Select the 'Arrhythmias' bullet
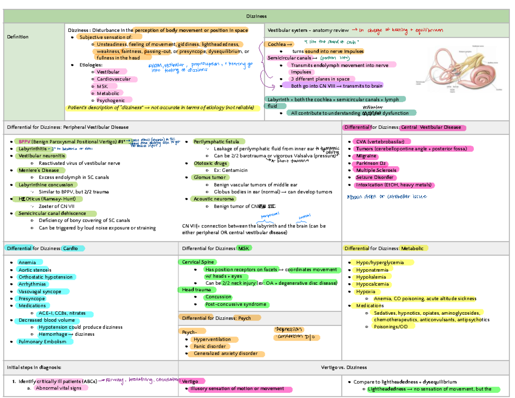Image resolution: width=515 pixels, height=398 pixels. pyautogui.click(x=32, y=284)
